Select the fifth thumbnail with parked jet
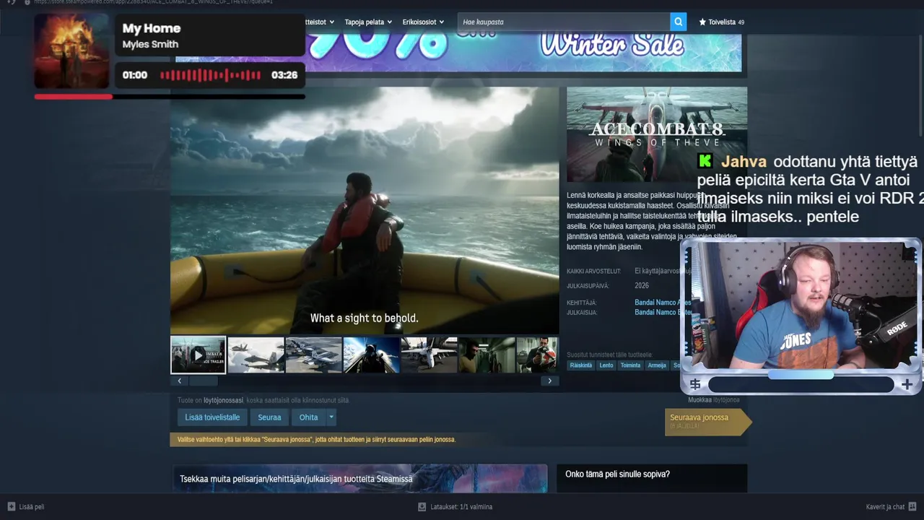This screenshot has height=520, width=924. [x=429, y=355]
